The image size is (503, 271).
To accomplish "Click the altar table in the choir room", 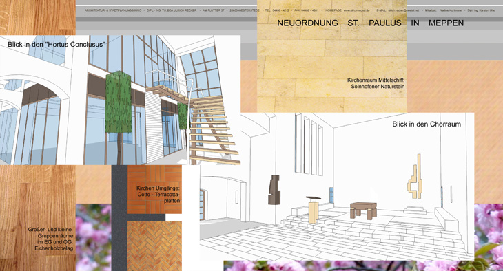I will tap(363, 210).
